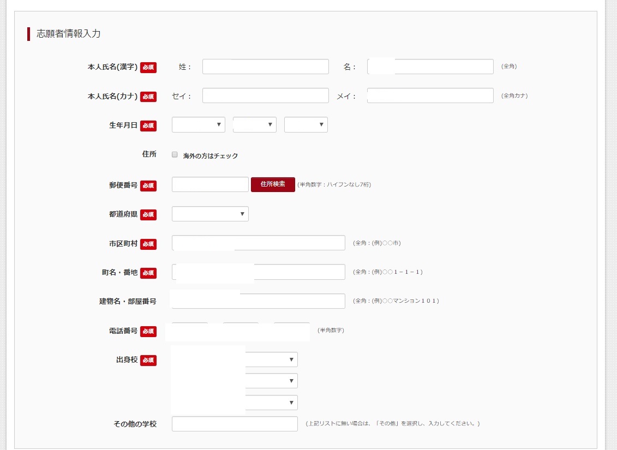Open the first 生年月日 year dropdown
The image size is (617, 450).
pos(199,125)
